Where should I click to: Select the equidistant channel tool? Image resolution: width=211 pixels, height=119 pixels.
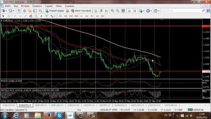click(x=31, y=16)
